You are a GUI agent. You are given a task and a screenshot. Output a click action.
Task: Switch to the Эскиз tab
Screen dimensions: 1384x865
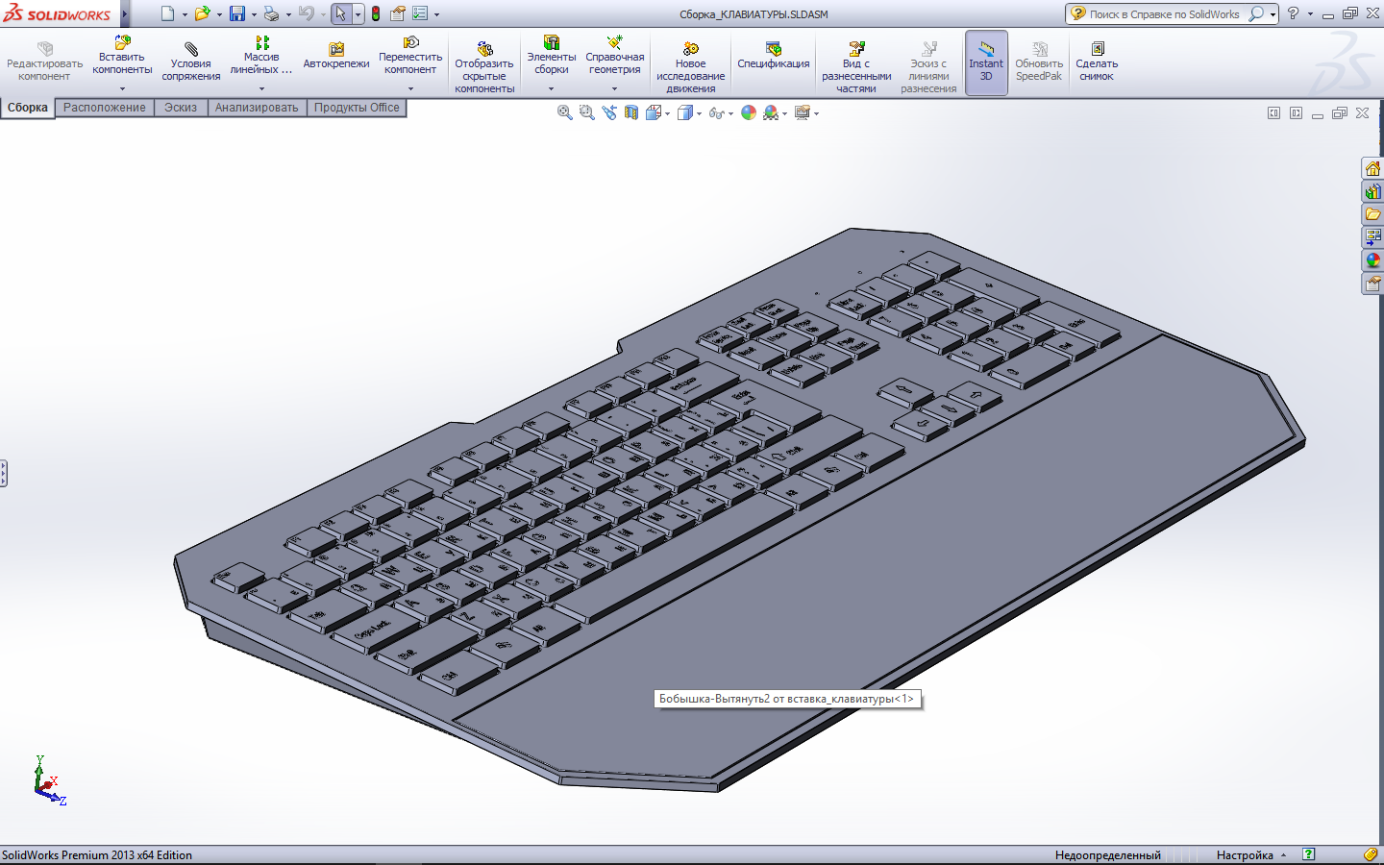[x=180, y=108]
